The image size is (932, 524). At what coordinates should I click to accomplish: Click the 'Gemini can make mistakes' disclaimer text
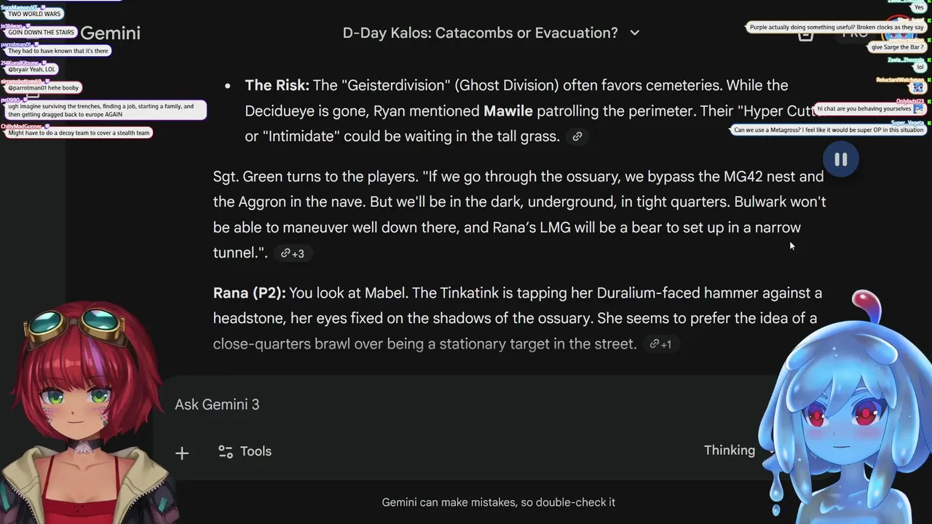point(498,502)
